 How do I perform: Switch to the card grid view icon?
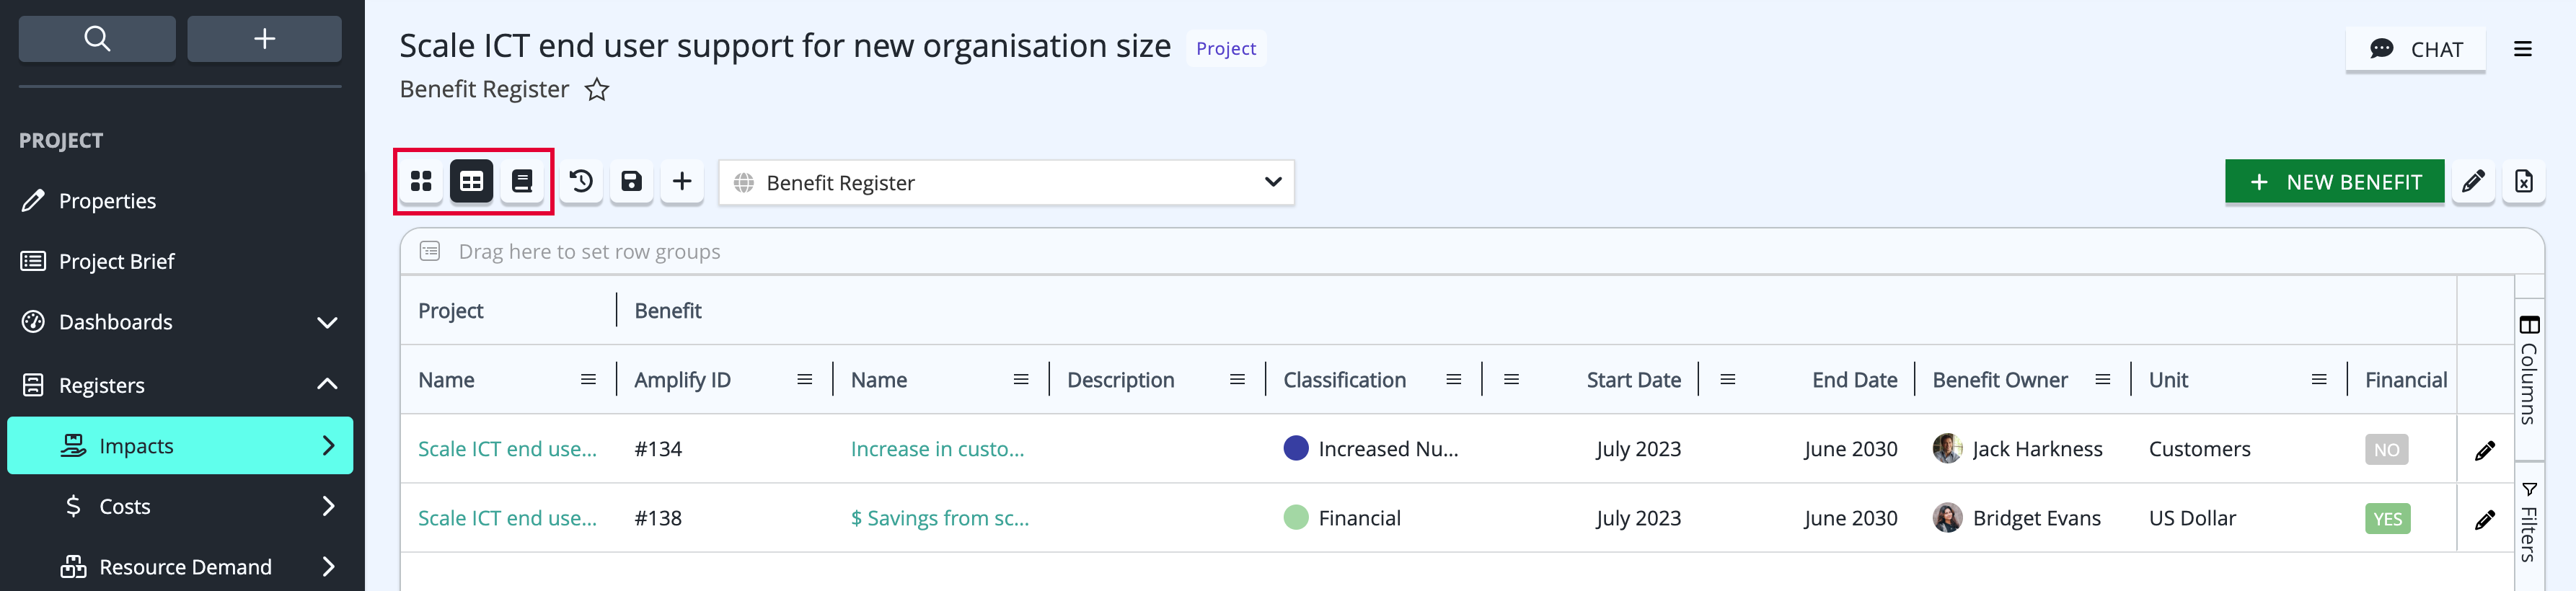tap(421, 181)
